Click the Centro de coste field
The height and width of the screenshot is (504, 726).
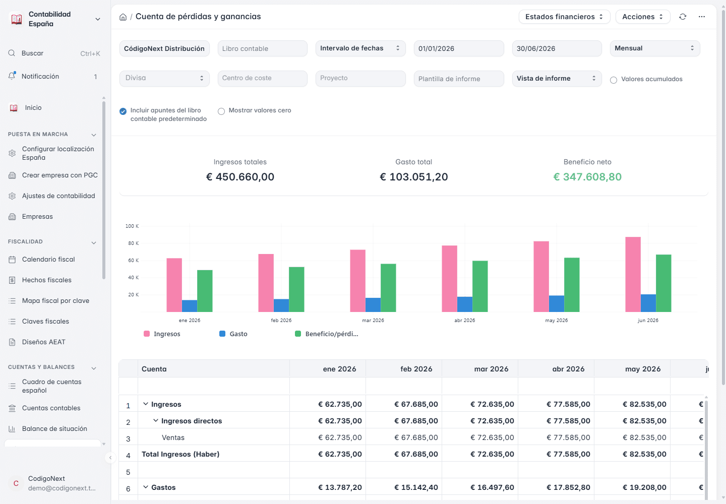263,78
